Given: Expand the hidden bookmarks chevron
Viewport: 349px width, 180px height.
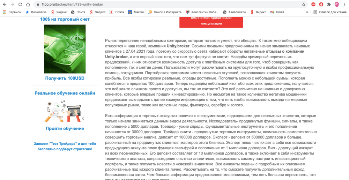Looking at the screenshot, I should point(307,12).
